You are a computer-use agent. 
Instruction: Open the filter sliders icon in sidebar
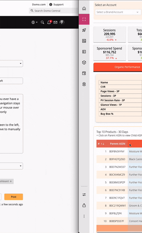click(84, 195)
